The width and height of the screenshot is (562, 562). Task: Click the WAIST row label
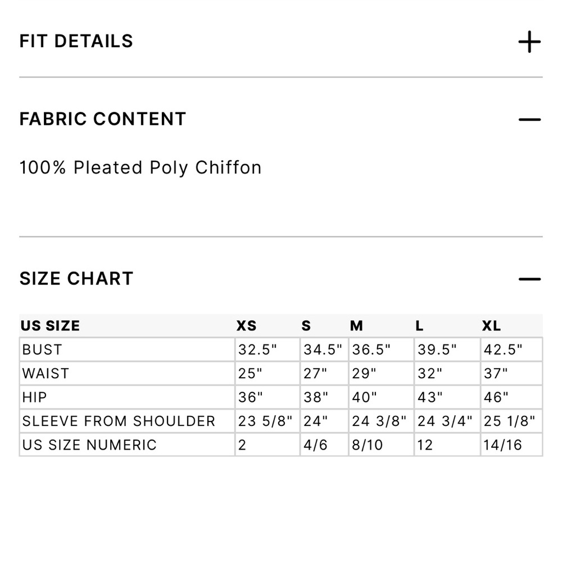46,374
